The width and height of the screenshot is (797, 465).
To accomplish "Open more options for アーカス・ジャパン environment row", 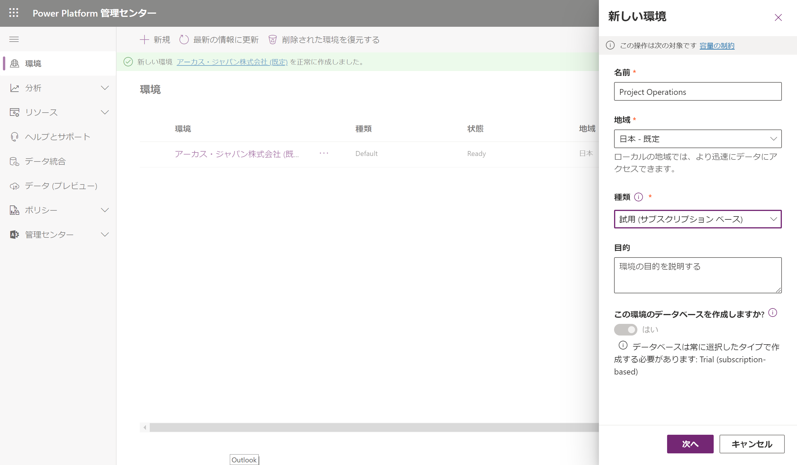I will [324, 153].
